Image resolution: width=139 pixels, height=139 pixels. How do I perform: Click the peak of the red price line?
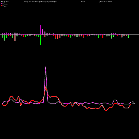[46, 87]
